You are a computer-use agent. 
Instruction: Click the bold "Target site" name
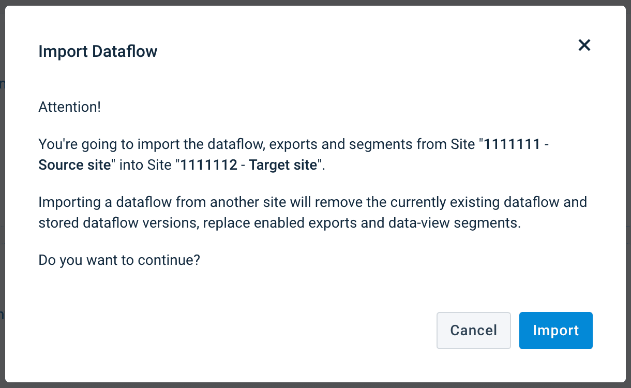click(x=282, y=165)
